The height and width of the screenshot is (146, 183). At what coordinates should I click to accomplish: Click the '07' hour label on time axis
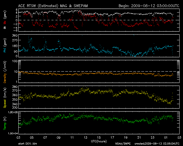pos(45,137)
